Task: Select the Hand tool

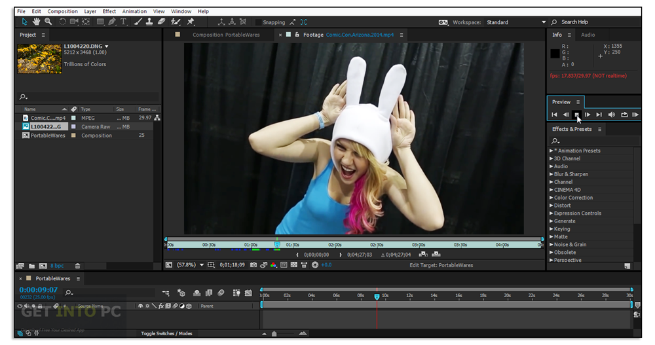Action: coord(37,22)
